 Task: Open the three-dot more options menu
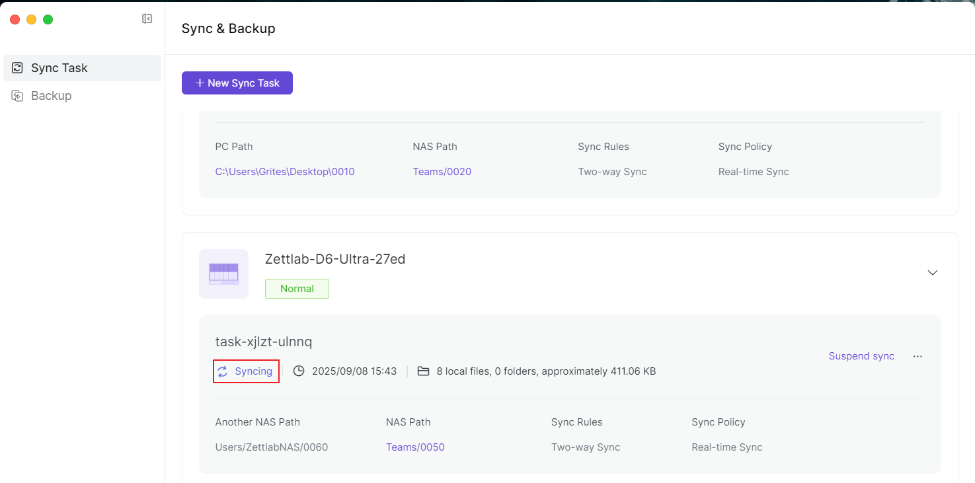pos(917,356)
